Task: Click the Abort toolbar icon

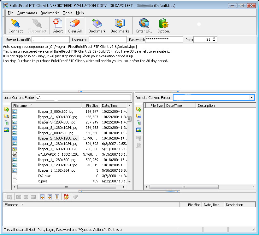Action: (58, 23)
